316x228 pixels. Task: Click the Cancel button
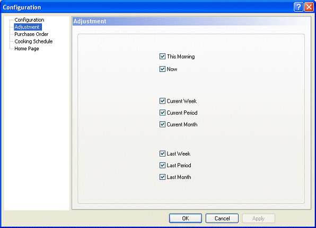click(x=222, y=218)
